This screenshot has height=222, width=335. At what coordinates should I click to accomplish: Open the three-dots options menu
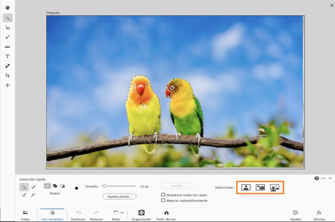323,178
